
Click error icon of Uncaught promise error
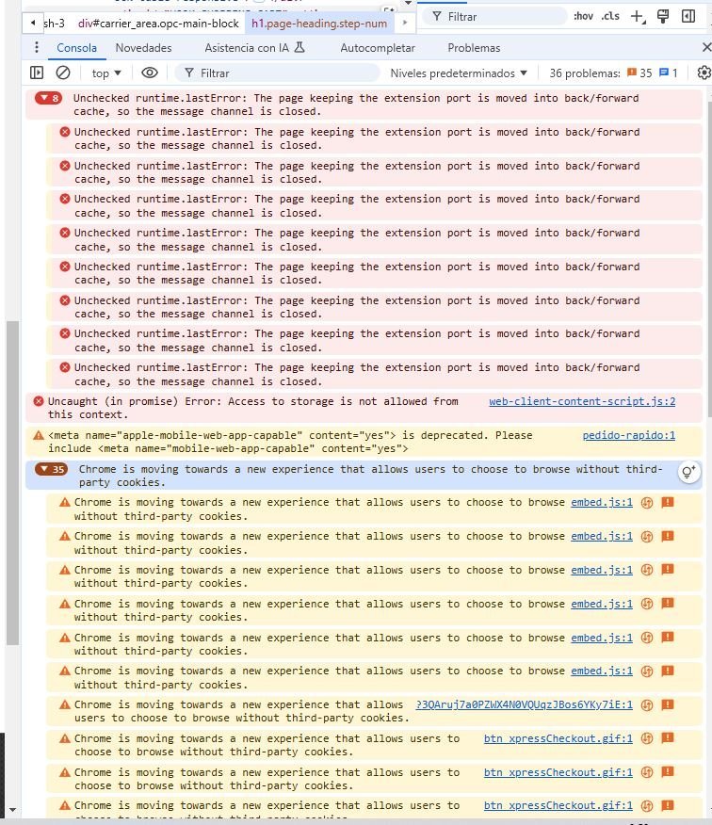click(x=39, y=401)
